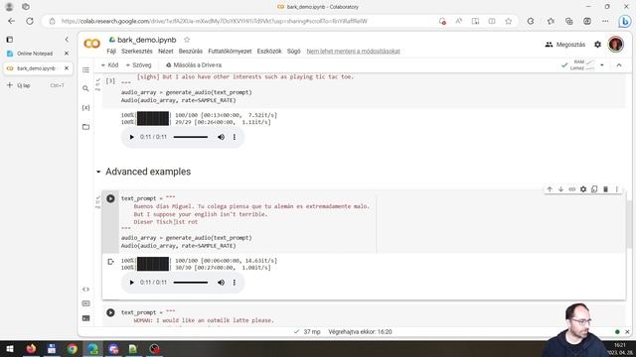The height and width of the screenshot is (357, 636).
Task: Add a new code cell with Kód
Action: pos(109,65)
